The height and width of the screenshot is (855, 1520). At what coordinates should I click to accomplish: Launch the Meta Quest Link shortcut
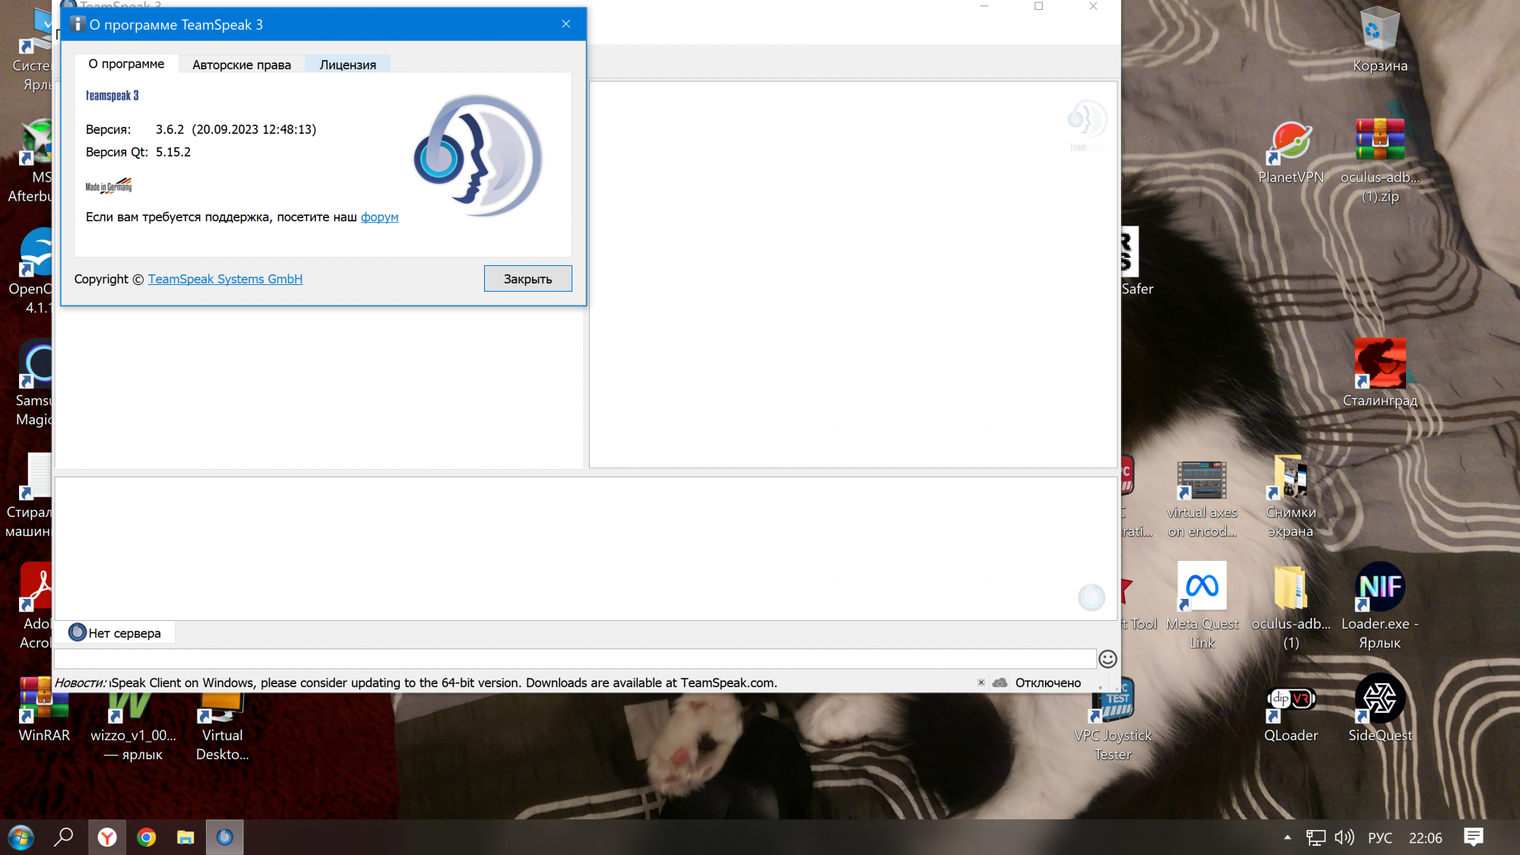click(1202, 606)
